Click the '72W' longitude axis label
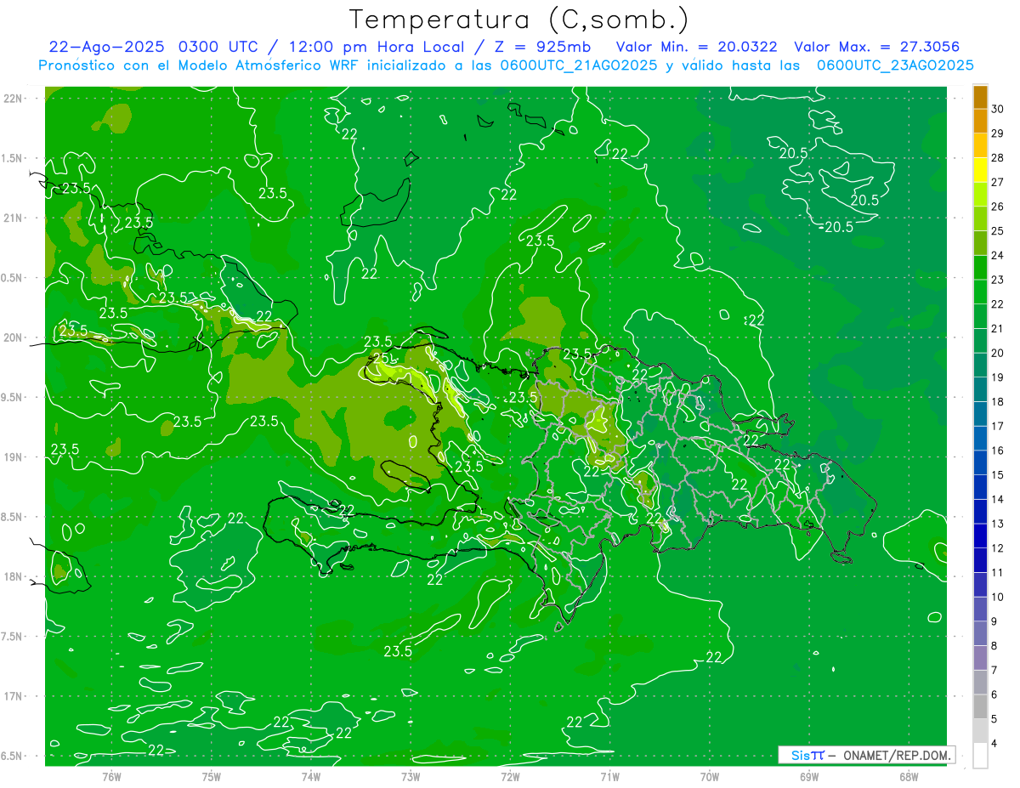 [510, 776]
